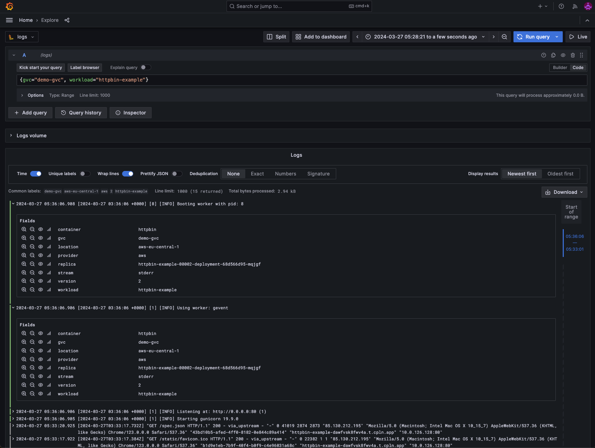Click the copy query icon in query header
This screenshot has width=595, height=448.
click(x=553, y=55)
